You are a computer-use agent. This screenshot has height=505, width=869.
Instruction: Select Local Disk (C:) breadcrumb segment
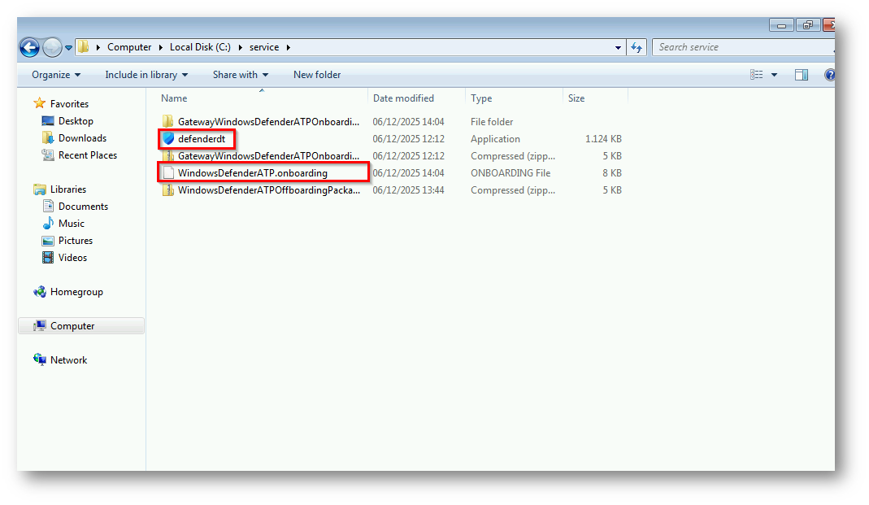[200, 47]
